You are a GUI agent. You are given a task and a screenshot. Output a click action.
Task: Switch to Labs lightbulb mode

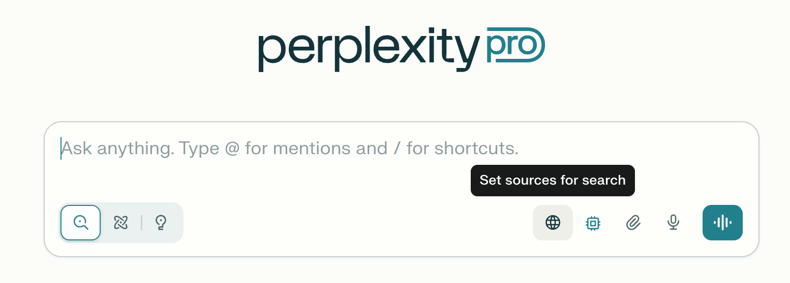click(x=161, y=222)
